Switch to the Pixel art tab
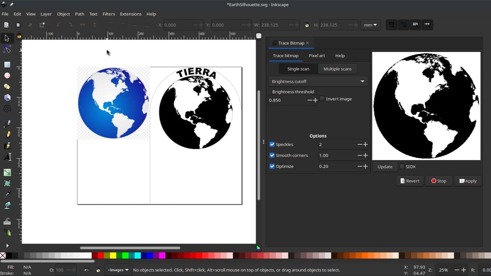Image resolution: width=491 pixels, height=276 pixels. (317, 56)
